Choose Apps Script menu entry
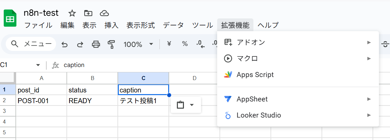The height and width of the screenshot is (140, 390). 298,74
